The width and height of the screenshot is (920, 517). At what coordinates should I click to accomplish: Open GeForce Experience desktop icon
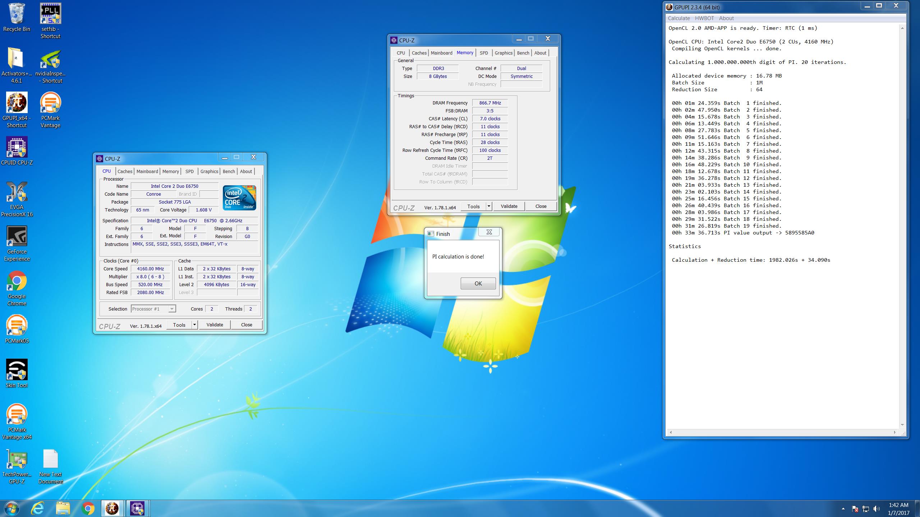[x=17, y=243]
